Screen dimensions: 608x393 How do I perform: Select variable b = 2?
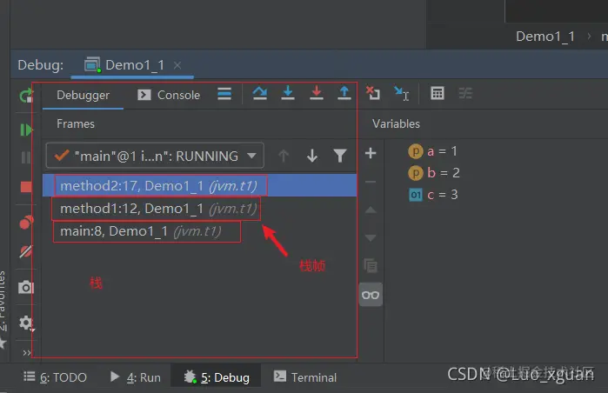pos(434,172)
